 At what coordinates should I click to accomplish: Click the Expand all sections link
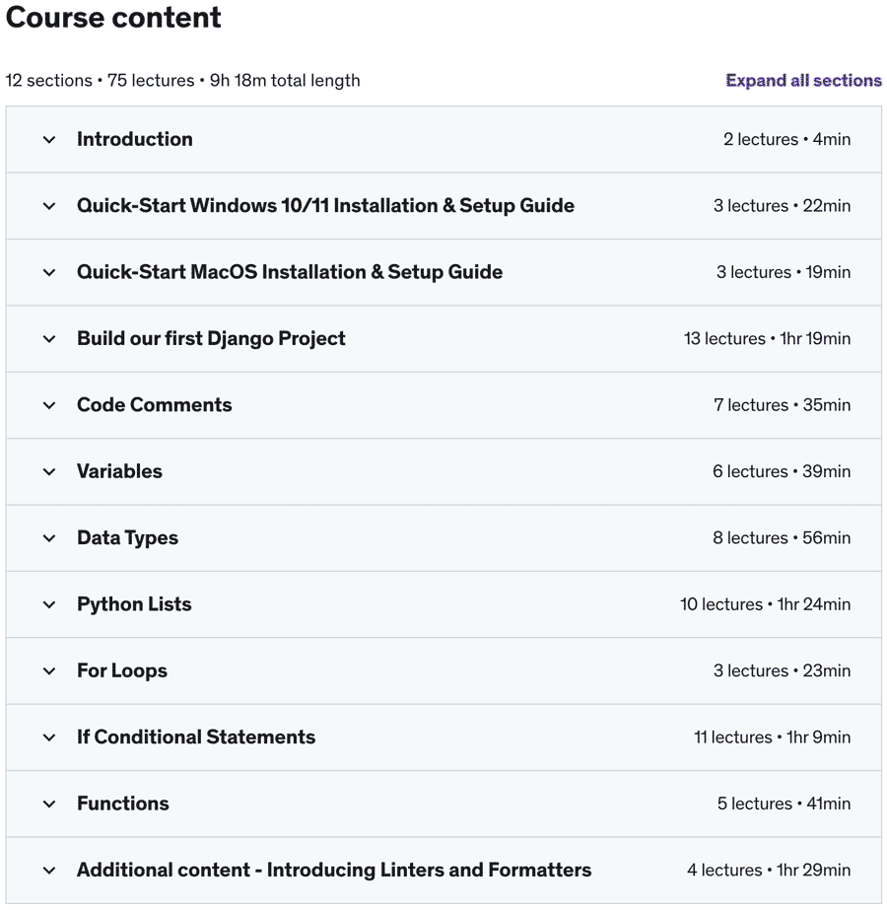point(803,81)
